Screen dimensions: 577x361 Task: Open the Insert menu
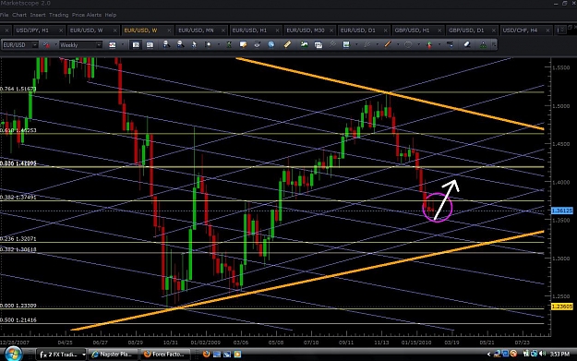pyautogui.click(x=38, y=15)
